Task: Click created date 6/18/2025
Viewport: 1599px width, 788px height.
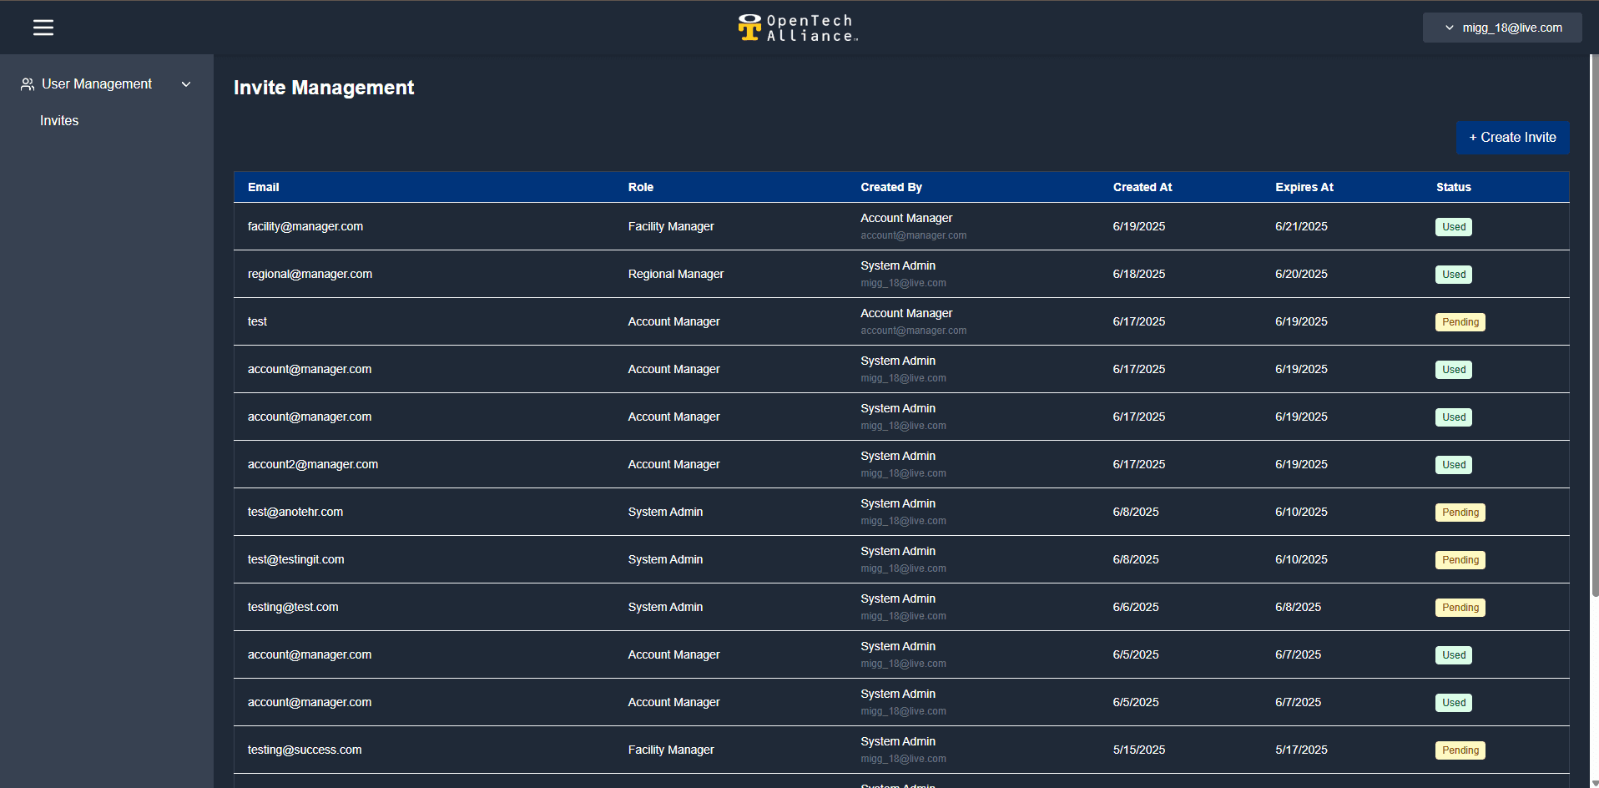Action: click(1138, 274)
